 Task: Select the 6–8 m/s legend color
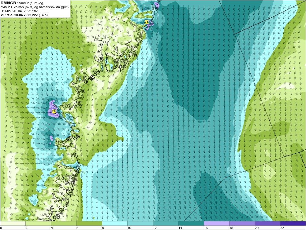89,223
